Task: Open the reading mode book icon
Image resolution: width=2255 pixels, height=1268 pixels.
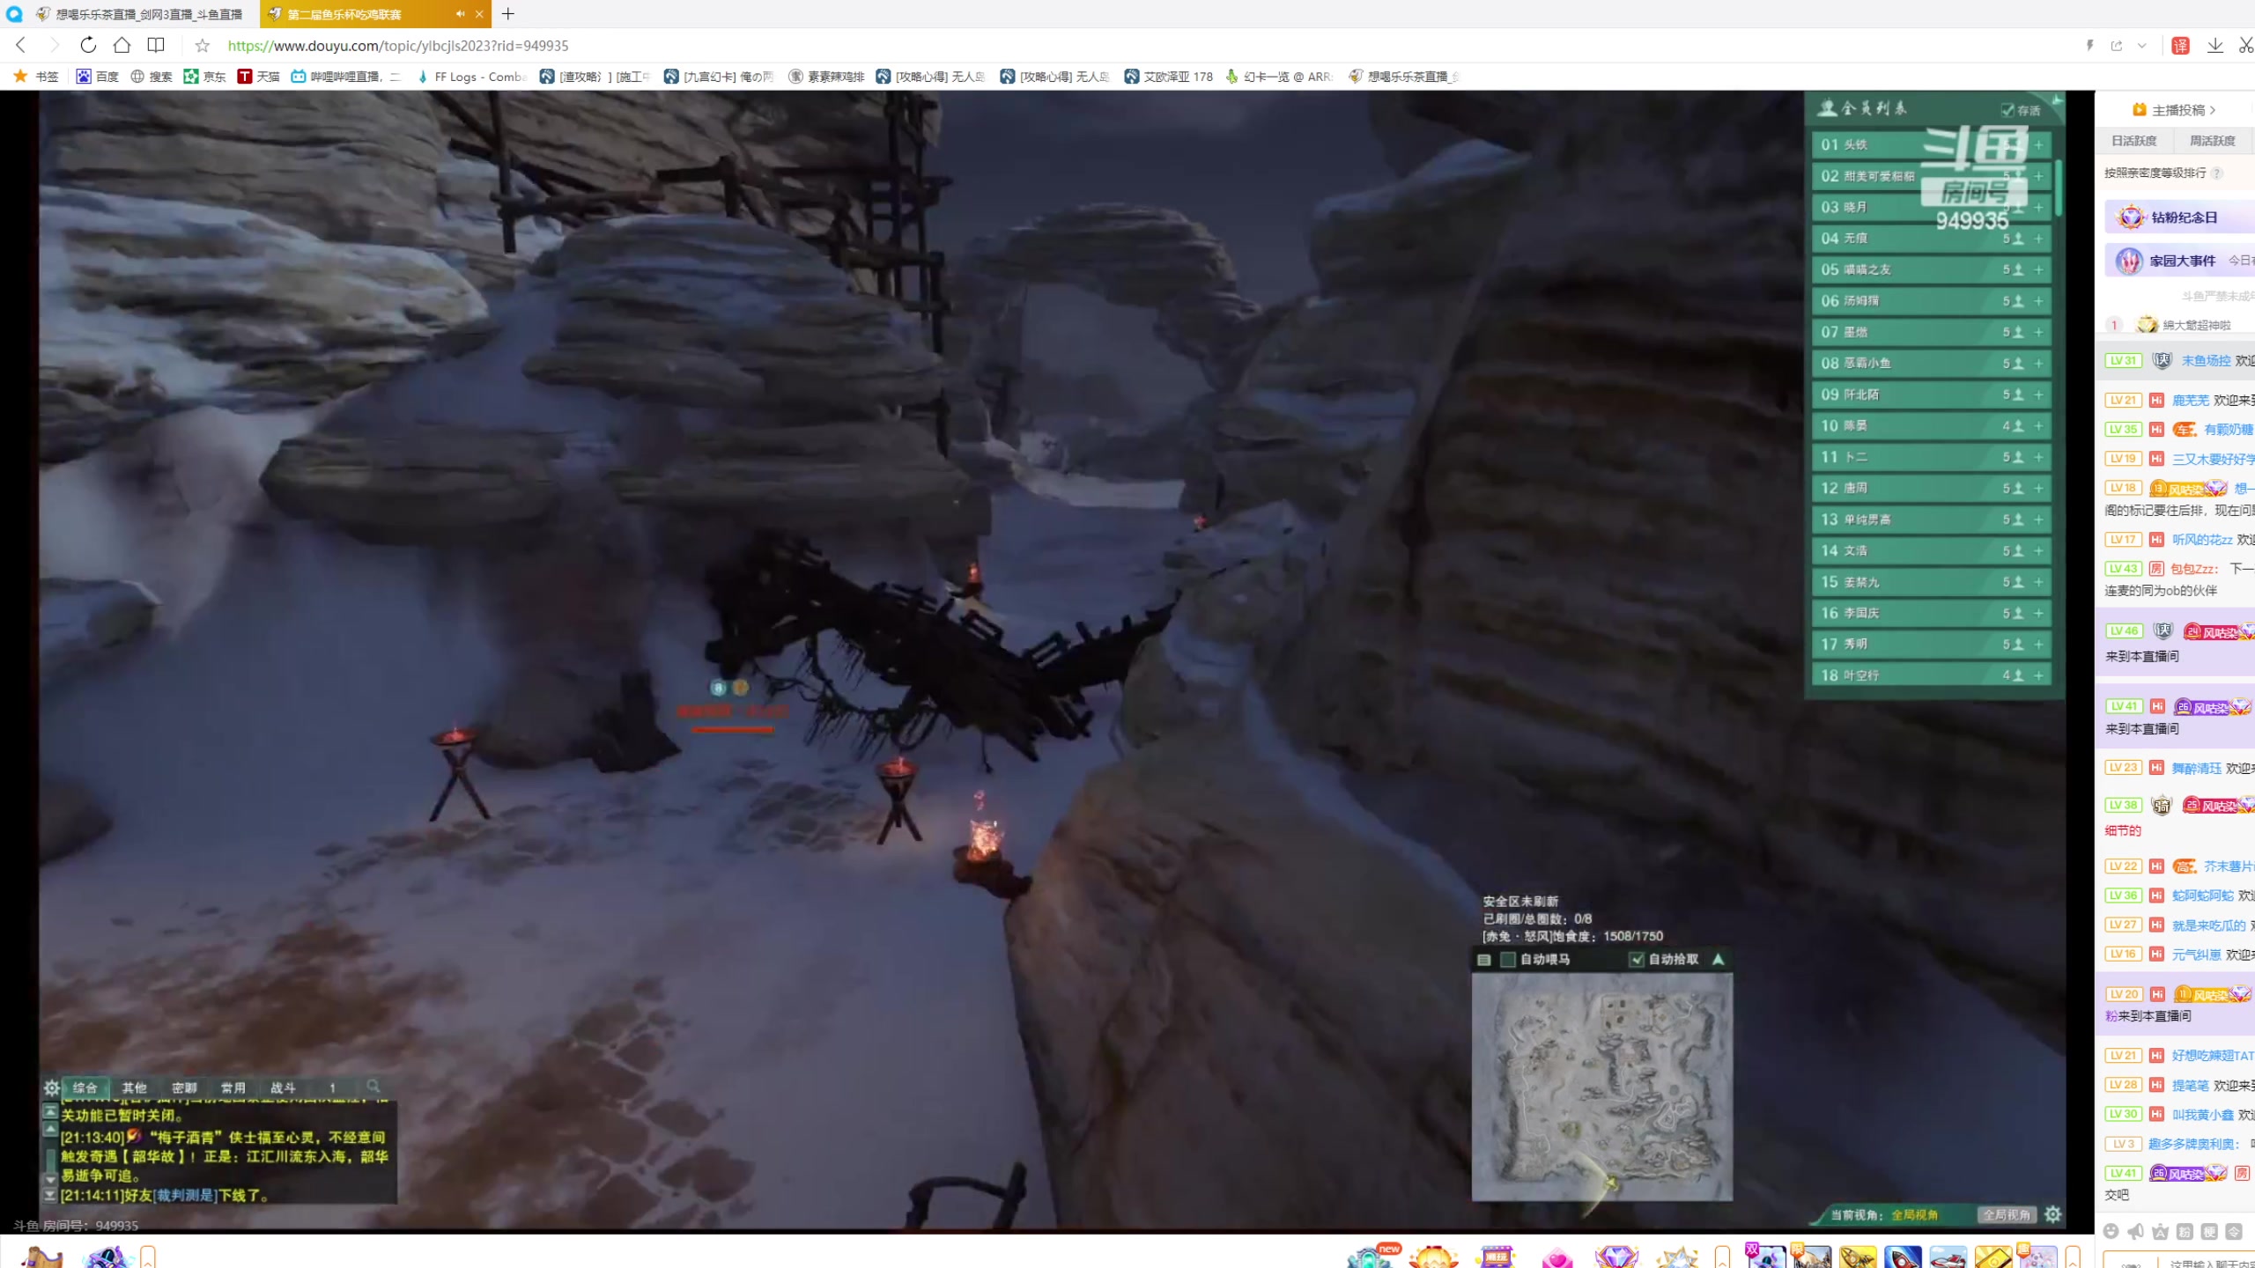Action: click(x=156, y=45)
